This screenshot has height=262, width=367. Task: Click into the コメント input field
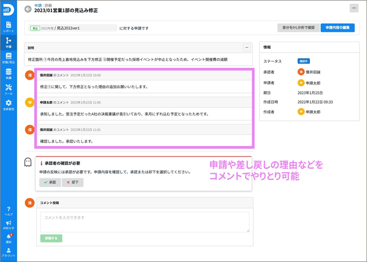pos(145,222)
